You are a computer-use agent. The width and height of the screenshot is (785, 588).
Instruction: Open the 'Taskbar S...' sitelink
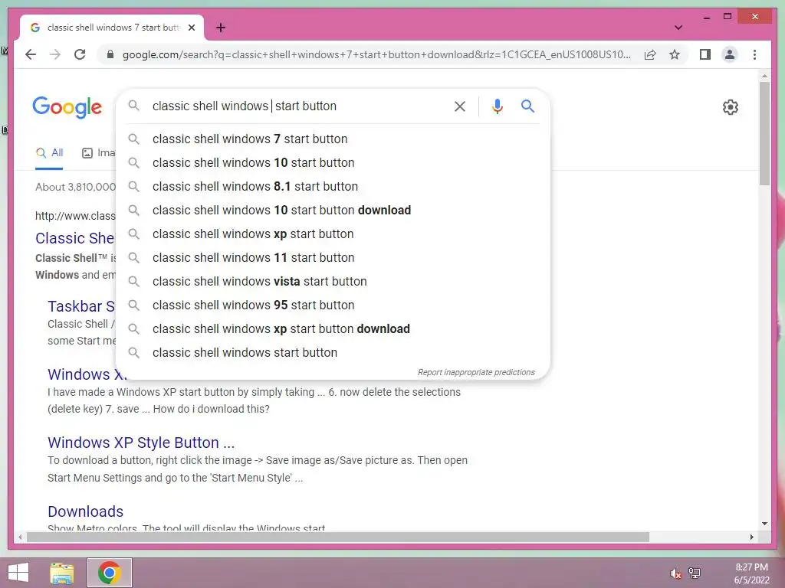pyautogui.click(x=81, y=306)
